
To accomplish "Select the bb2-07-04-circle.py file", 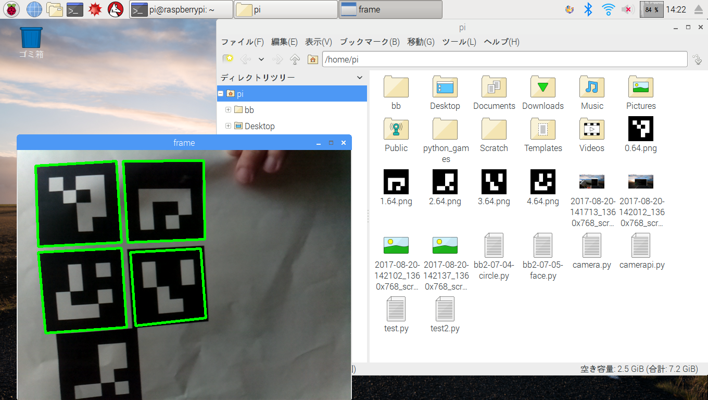I will 494,257.
